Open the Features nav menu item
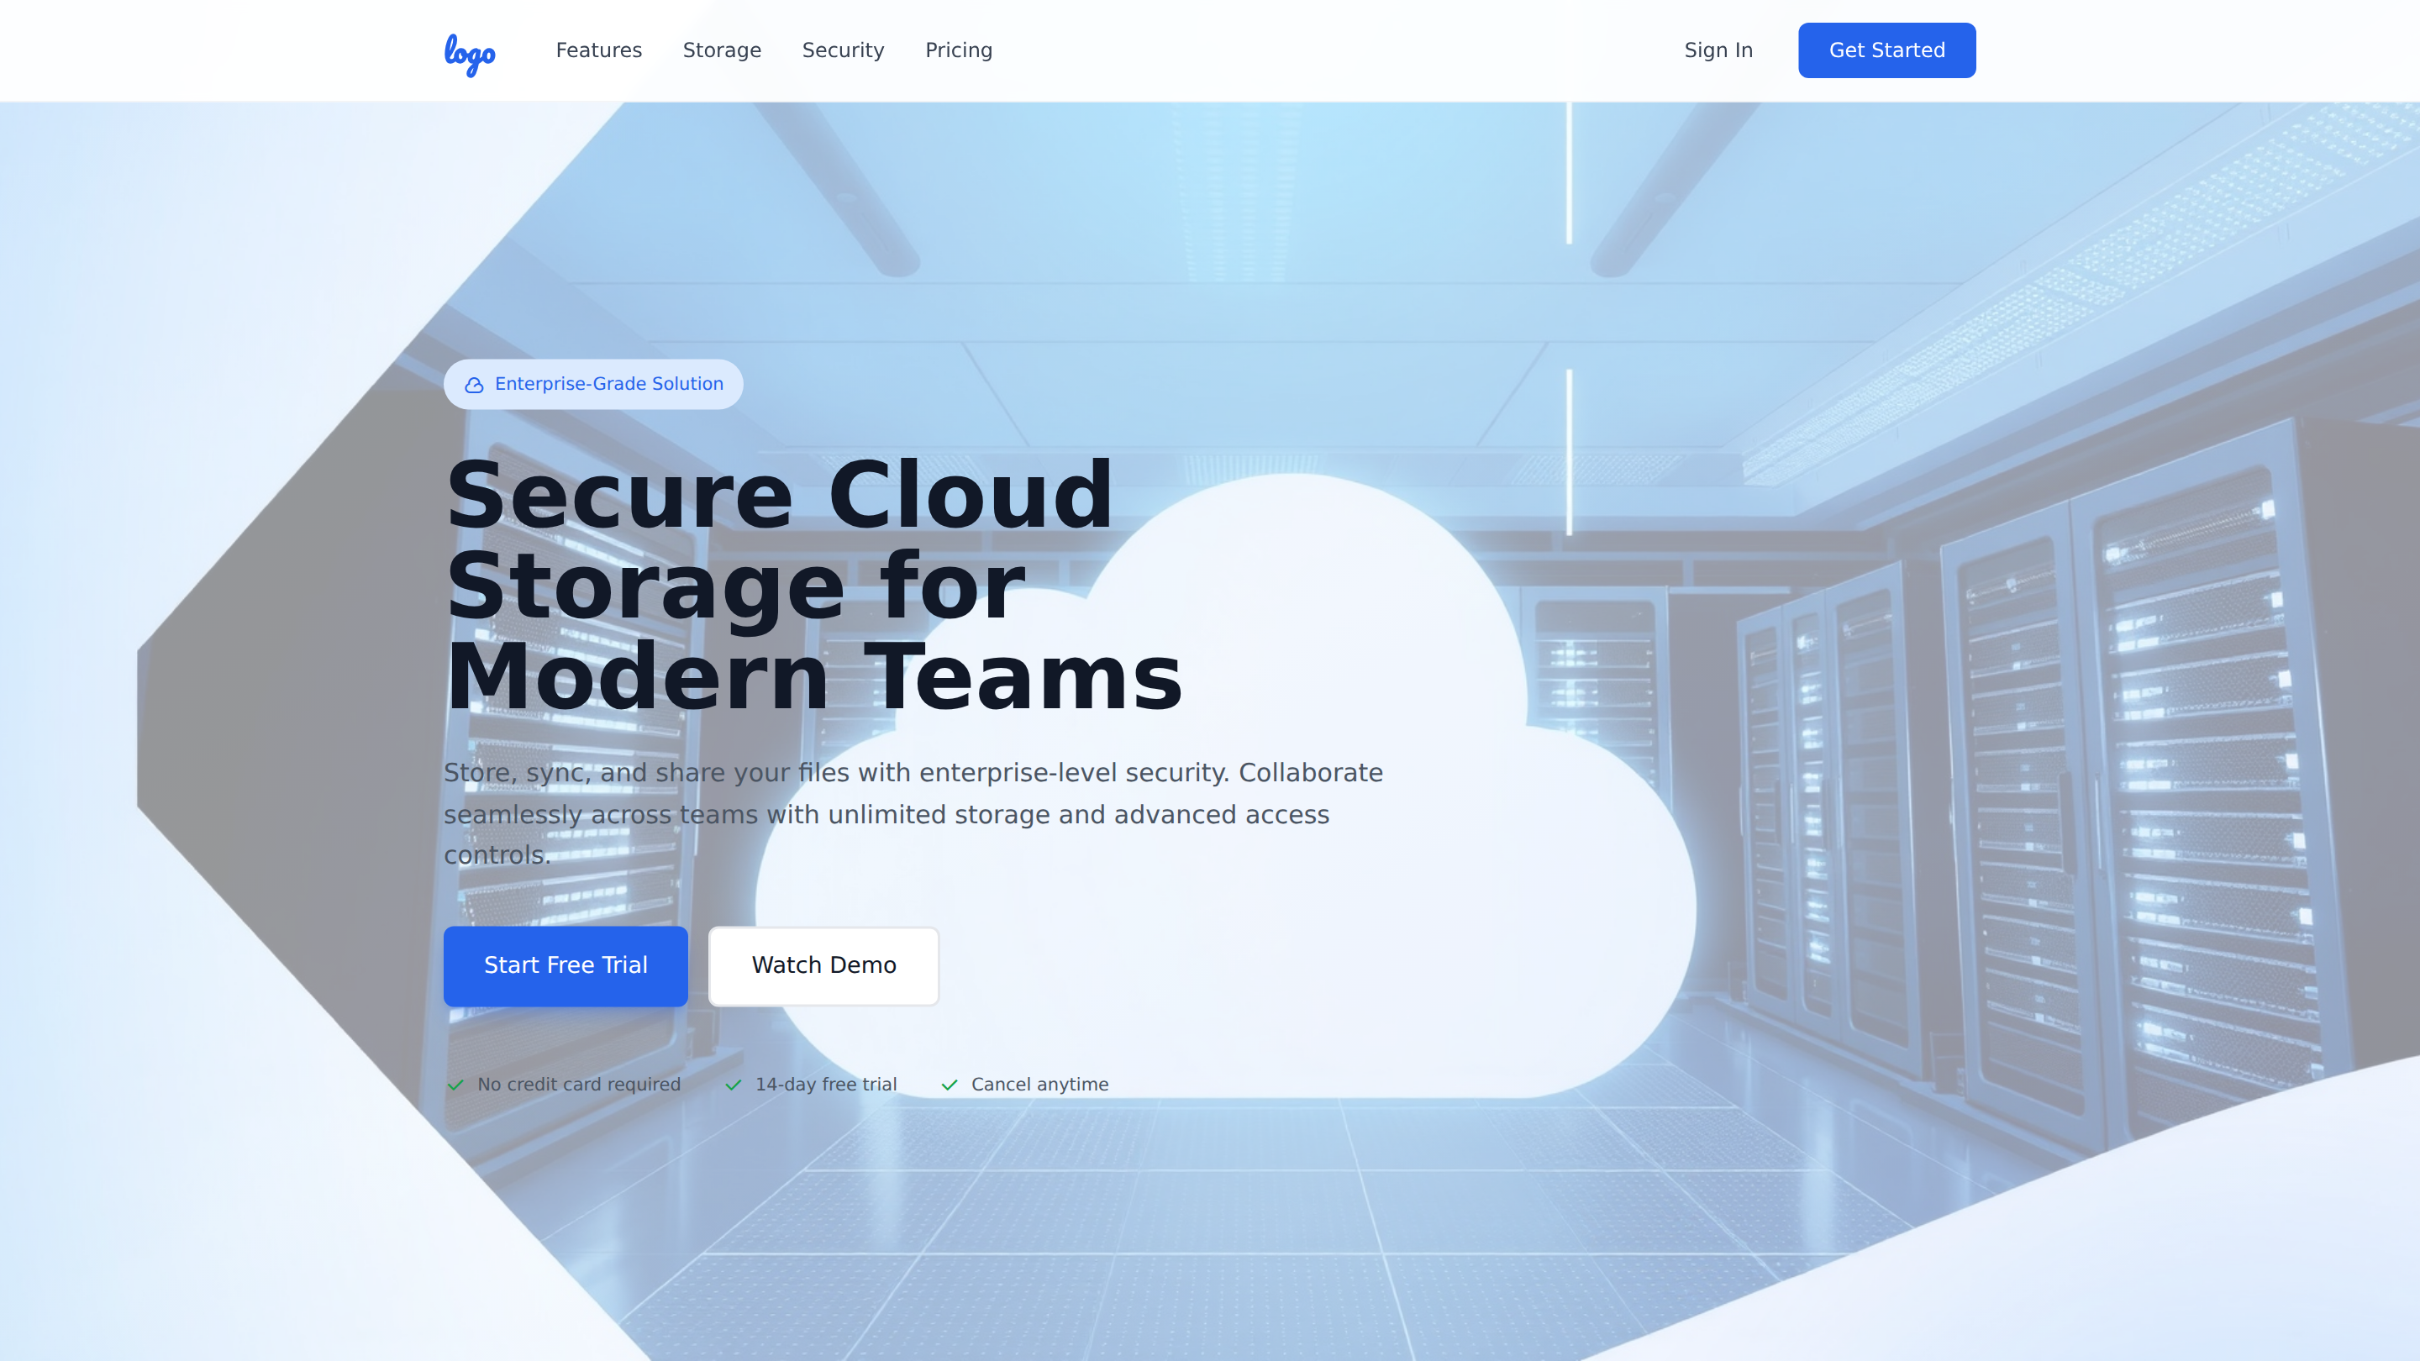The height and width of the screenshot is (1361, 2420). click(x=598, y=50)
